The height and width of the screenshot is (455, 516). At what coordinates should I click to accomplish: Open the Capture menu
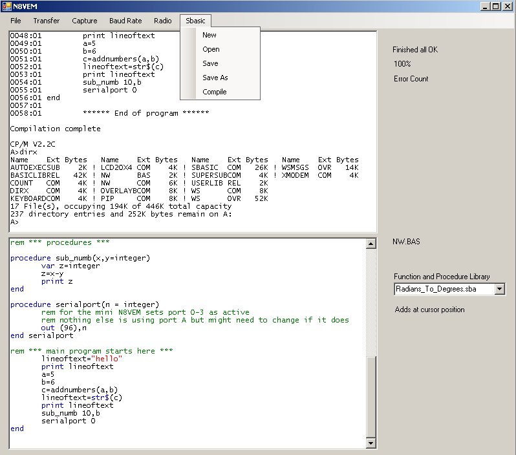point(85,21)
